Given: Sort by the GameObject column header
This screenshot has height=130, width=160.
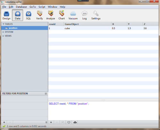Looking at the screenshot, I should 88,24.
